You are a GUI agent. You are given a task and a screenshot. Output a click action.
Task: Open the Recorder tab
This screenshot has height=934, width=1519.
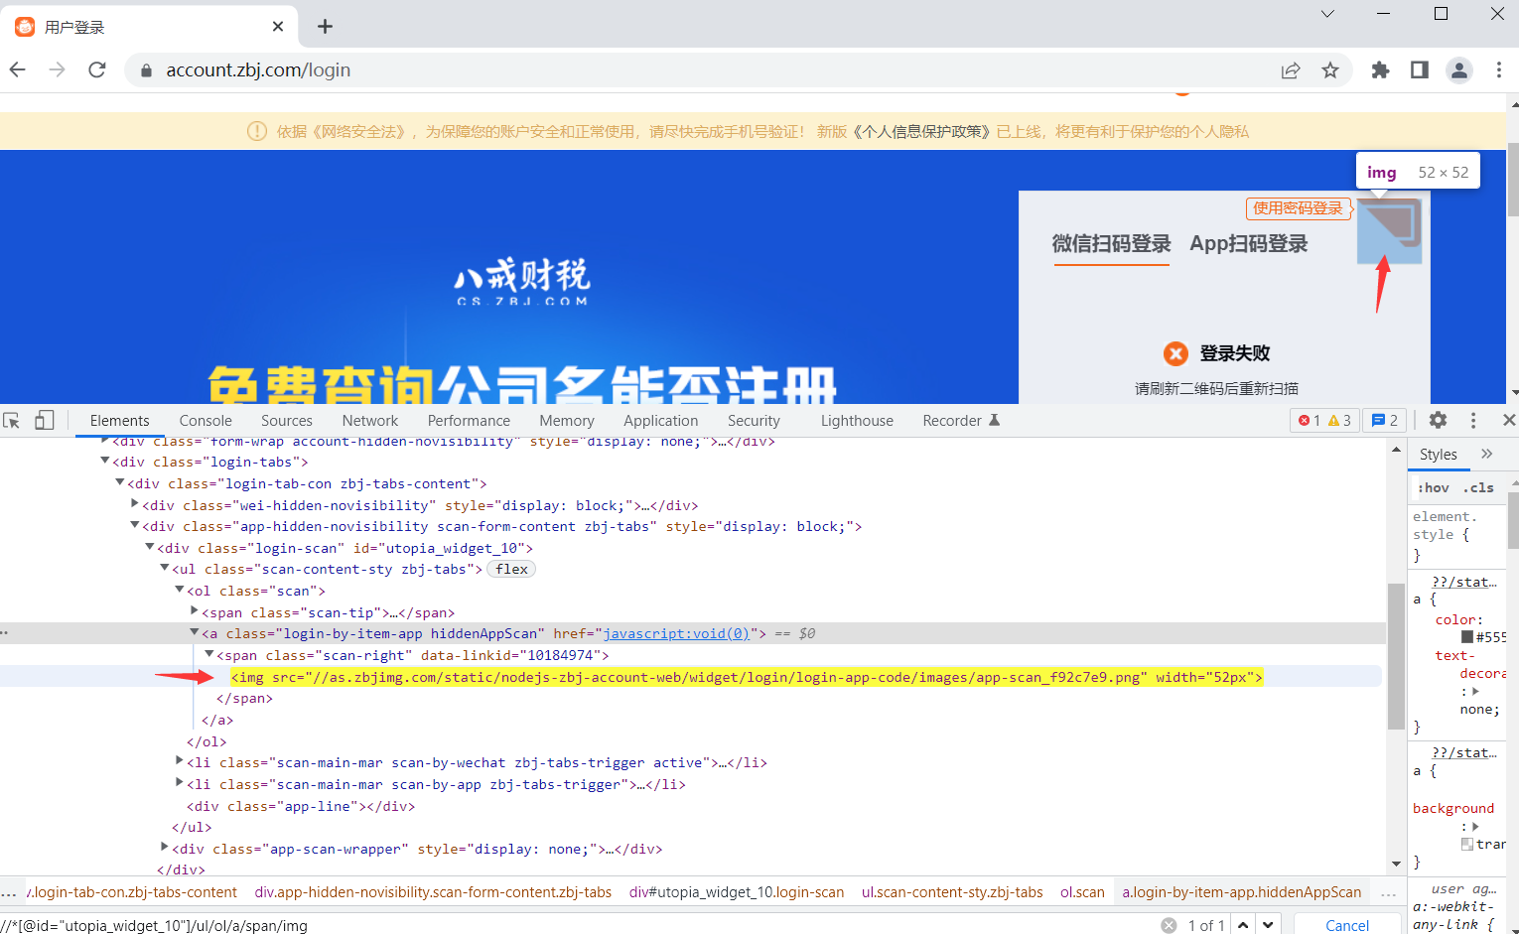pos(961,421)
